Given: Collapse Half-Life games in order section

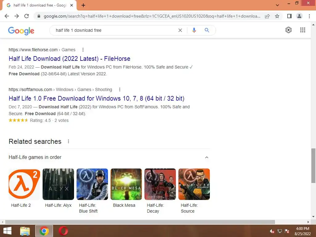Looking at the screenshot, I should pos(206,157).
